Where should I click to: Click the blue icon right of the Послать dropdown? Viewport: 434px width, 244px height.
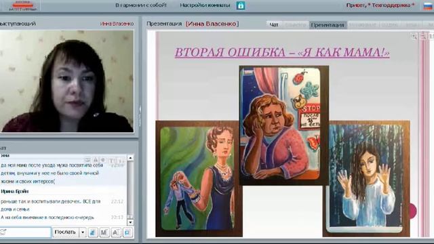coord(93,232)
